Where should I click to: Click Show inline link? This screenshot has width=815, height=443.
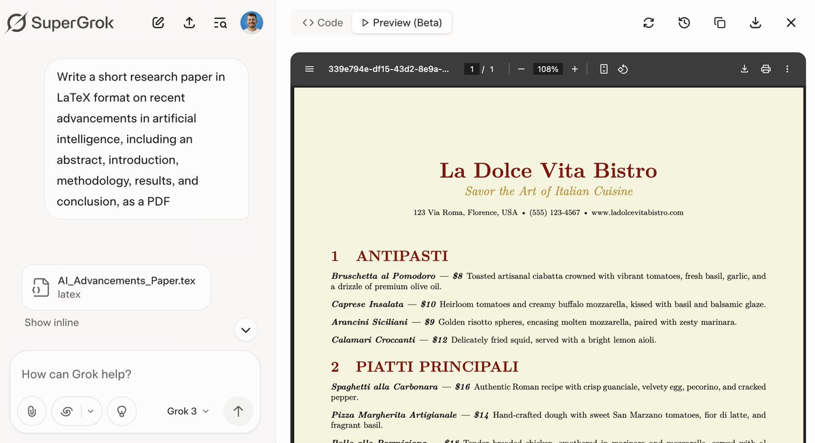pyautogui.click(x=52, y=322)
